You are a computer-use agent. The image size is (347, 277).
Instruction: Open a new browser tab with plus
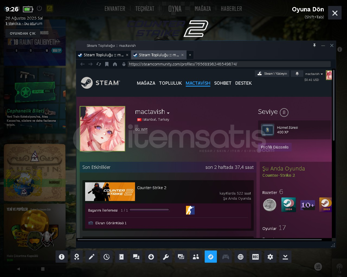click(190, 55)
